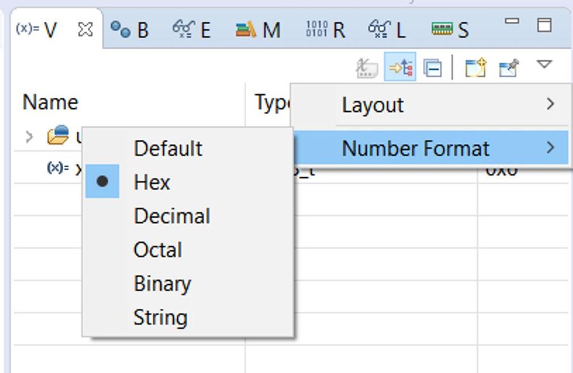This screenshot has width=573, height=373.
Task: Choose the Octal number format
Action: point(158,250)
